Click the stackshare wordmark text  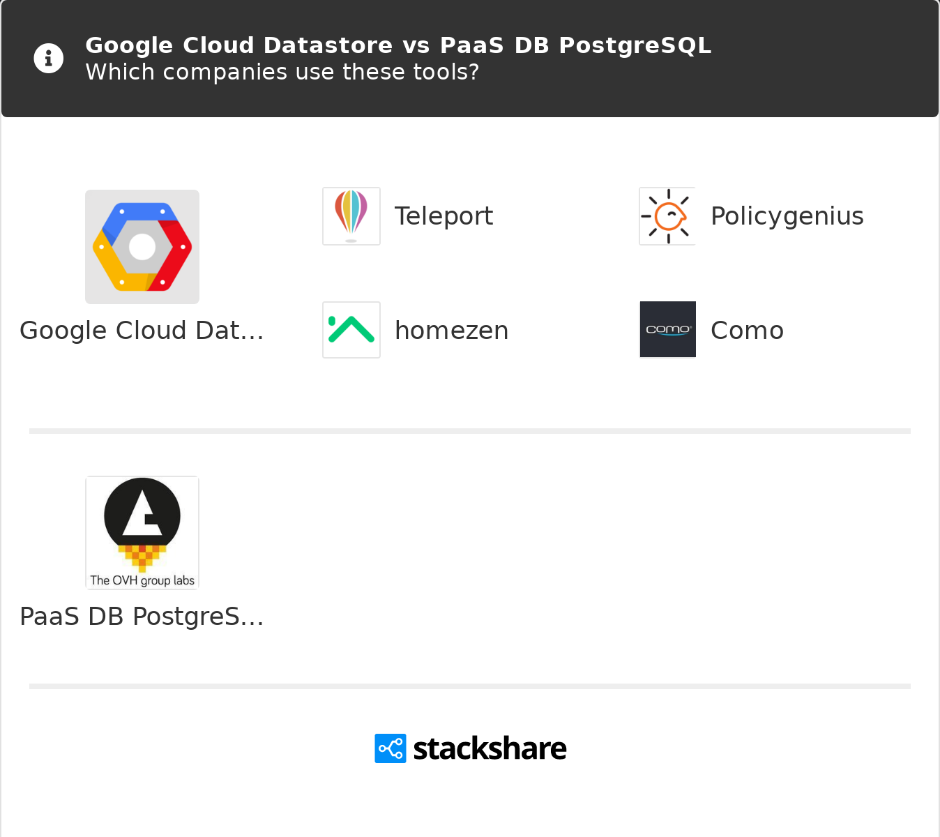[x=490, y=748]
